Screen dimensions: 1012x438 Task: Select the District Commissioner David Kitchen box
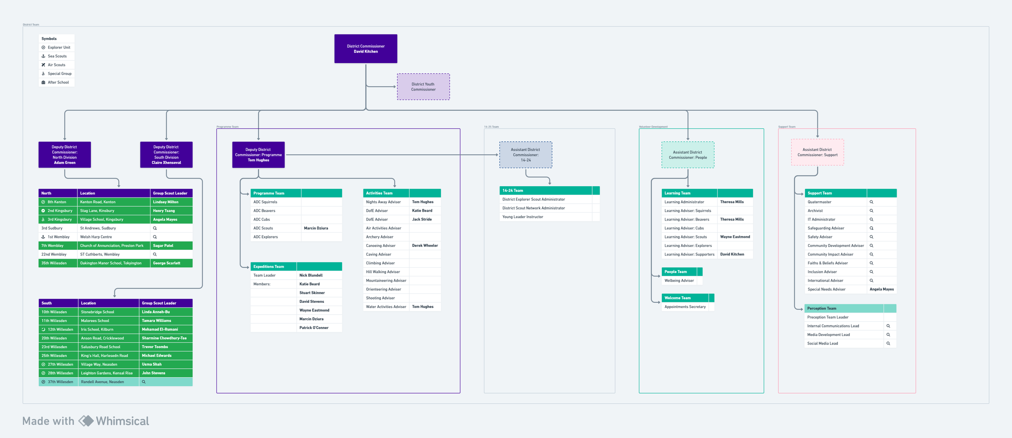point(366,49)
